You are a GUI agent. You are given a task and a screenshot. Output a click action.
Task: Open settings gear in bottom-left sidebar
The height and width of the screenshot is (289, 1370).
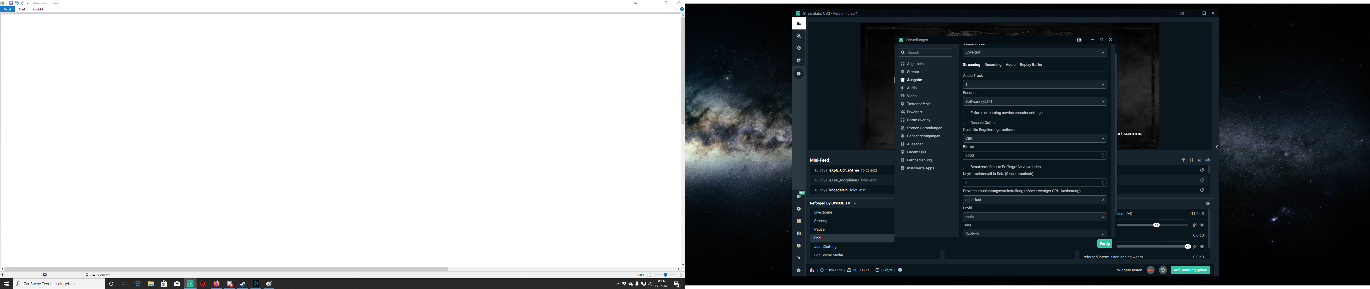pyautogui.click(x=798, y=270)
